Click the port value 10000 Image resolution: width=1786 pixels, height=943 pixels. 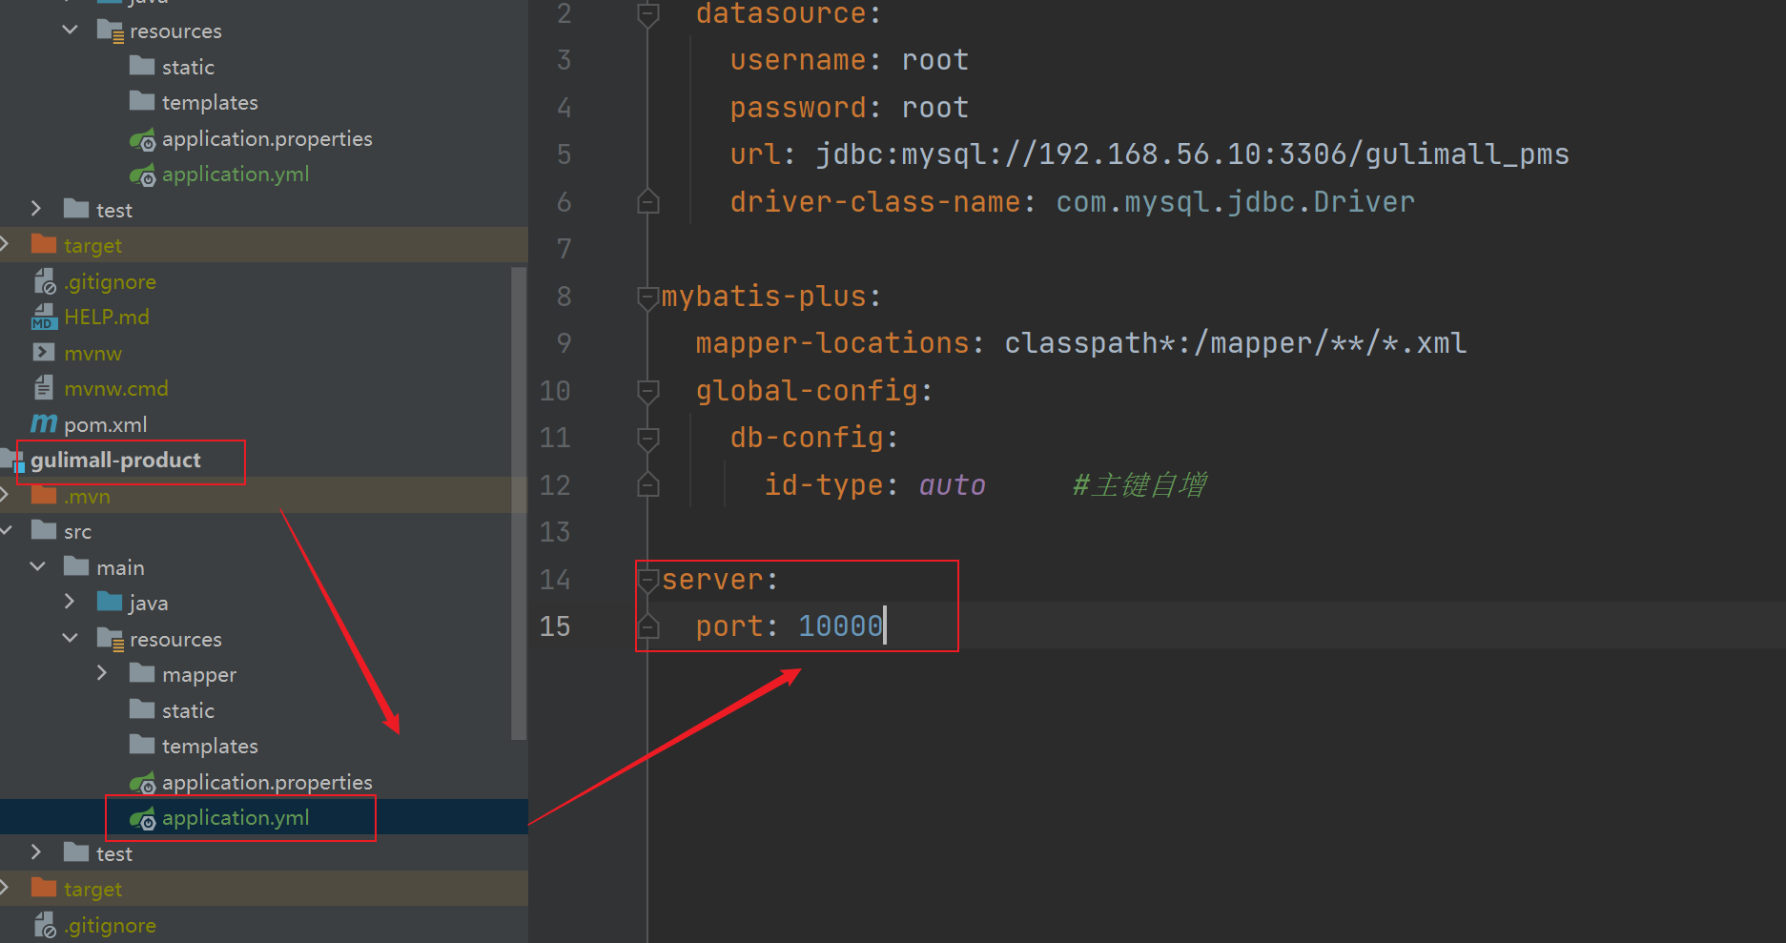(x=840, y=625)
